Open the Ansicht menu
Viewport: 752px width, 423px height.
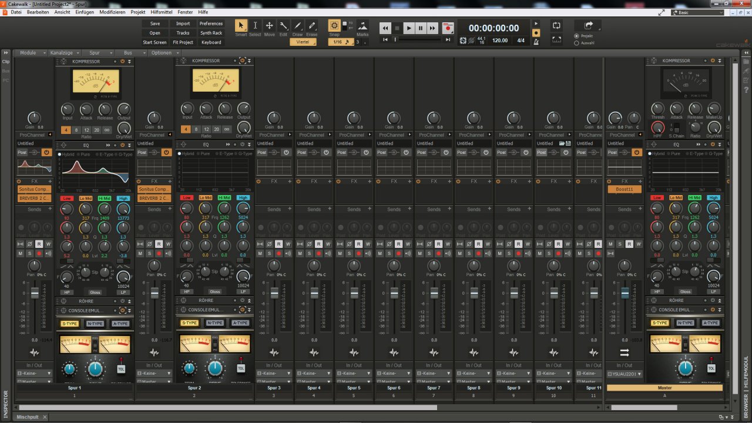pyautogui.click(x=62, y=12)
